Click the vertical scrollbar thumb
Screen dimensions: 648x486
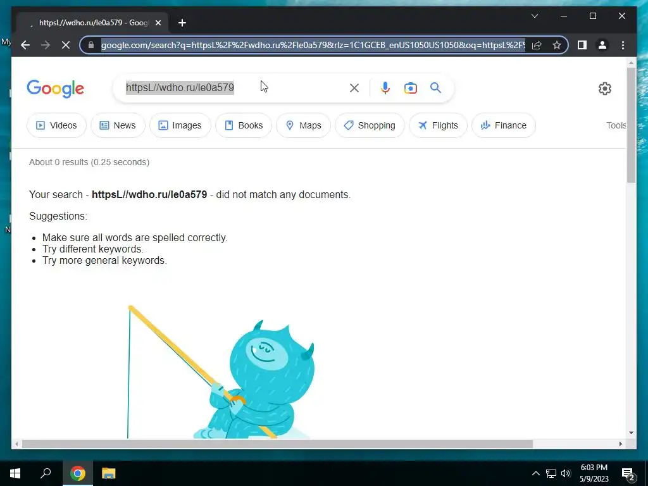(x=631, y=125)
